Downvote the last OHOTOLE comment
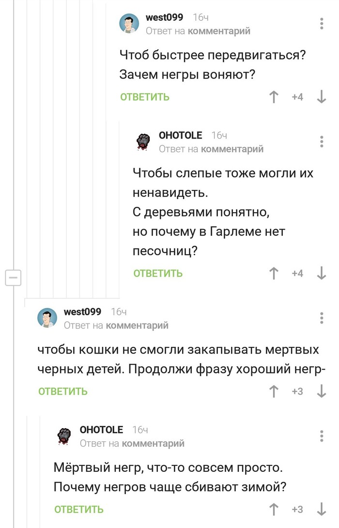This screenshot has height=528, width=339. pos(321,509)
